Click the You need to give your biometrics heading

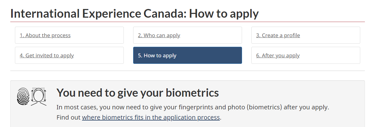(x=138, y=93)
